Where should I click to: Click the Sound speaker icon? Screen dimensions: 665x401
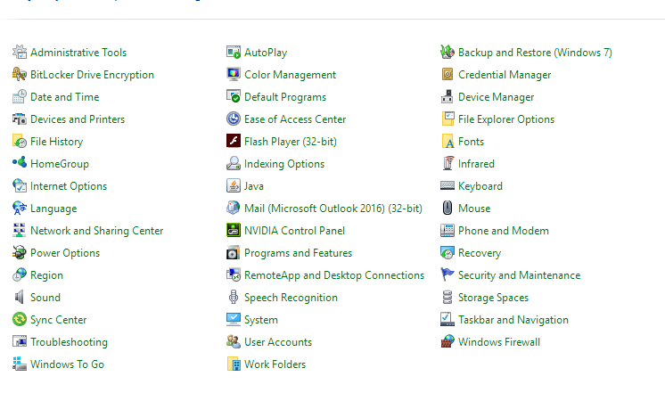(20, 298)
